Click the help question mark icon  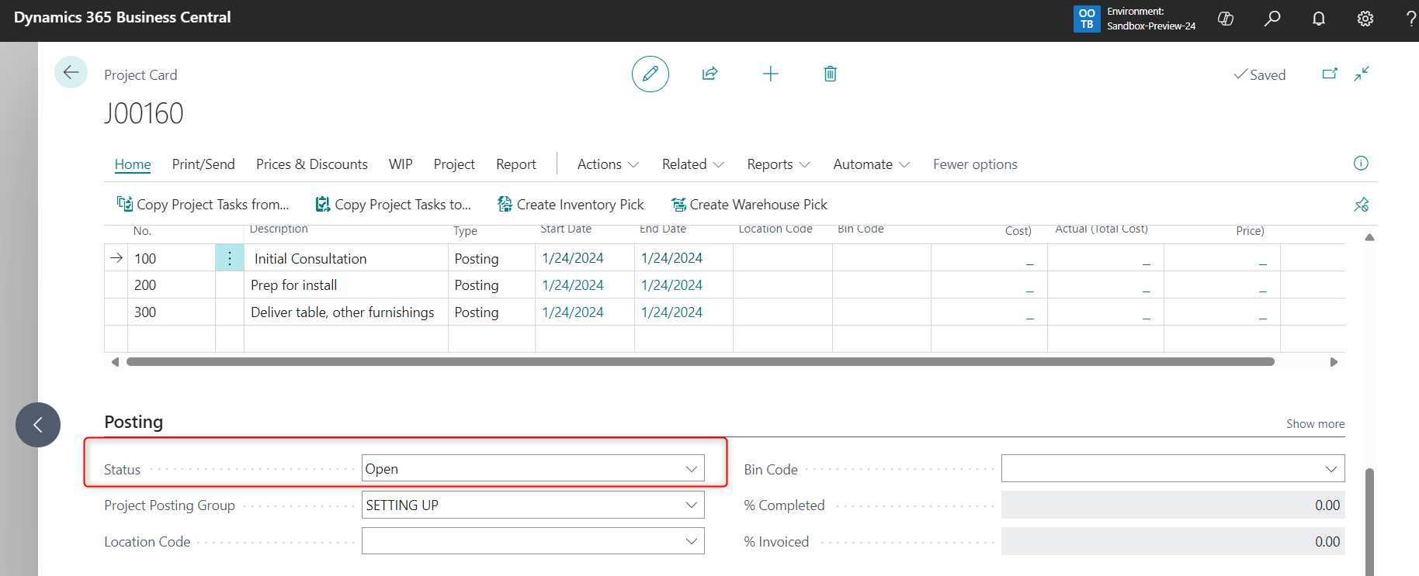(x=1410, y=19)
